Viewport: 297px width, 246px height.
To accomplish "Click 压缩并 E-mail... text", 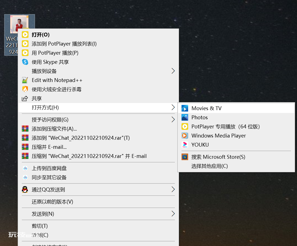I will (x=49, y=147).
